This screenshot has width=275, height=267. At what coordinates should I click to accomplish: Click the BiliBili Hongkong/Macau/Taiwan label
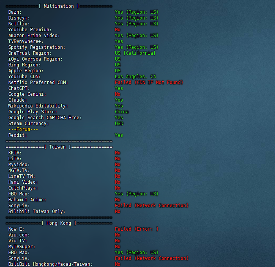[x=50, y=264]
